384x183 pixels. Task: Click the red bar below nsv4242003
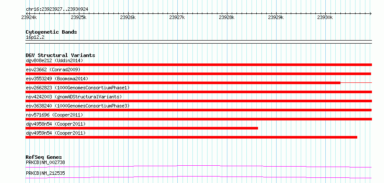tap(198, 101)
